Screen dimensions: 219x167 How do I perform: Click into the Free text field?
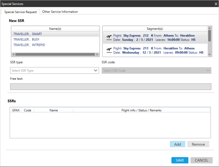pos(110,87)
